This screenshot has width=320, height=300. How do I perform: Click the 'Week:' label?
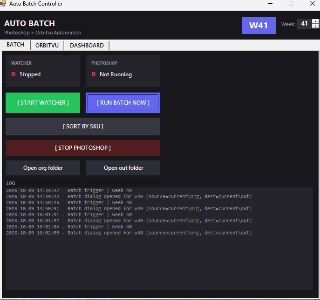point(288,24)
